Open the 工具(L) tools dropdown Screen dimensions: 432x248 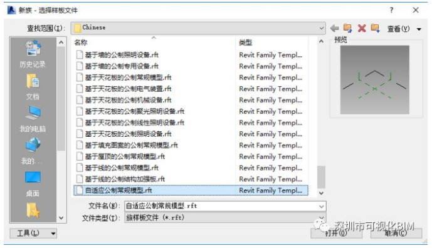click(x=33, y=234)
